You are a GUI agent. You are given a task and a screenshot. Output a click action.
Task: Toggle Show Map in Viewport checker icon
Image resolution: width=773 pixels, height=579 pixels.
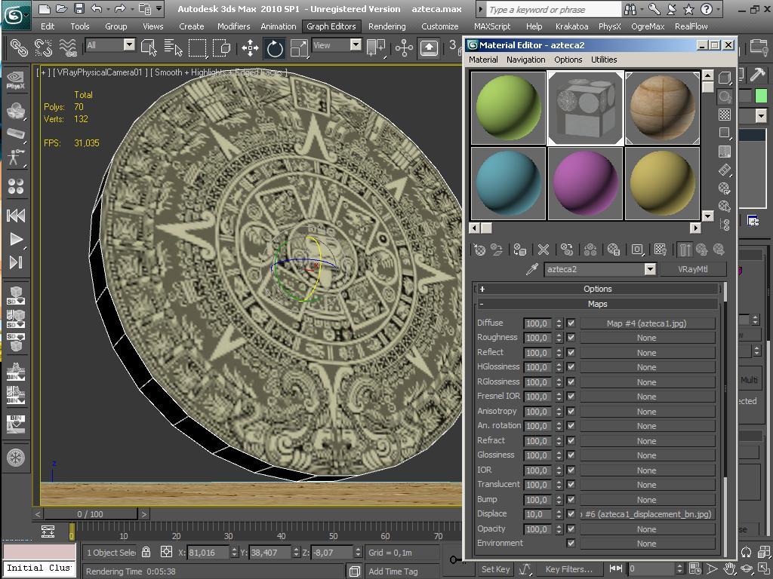click(x=661, y=250)
